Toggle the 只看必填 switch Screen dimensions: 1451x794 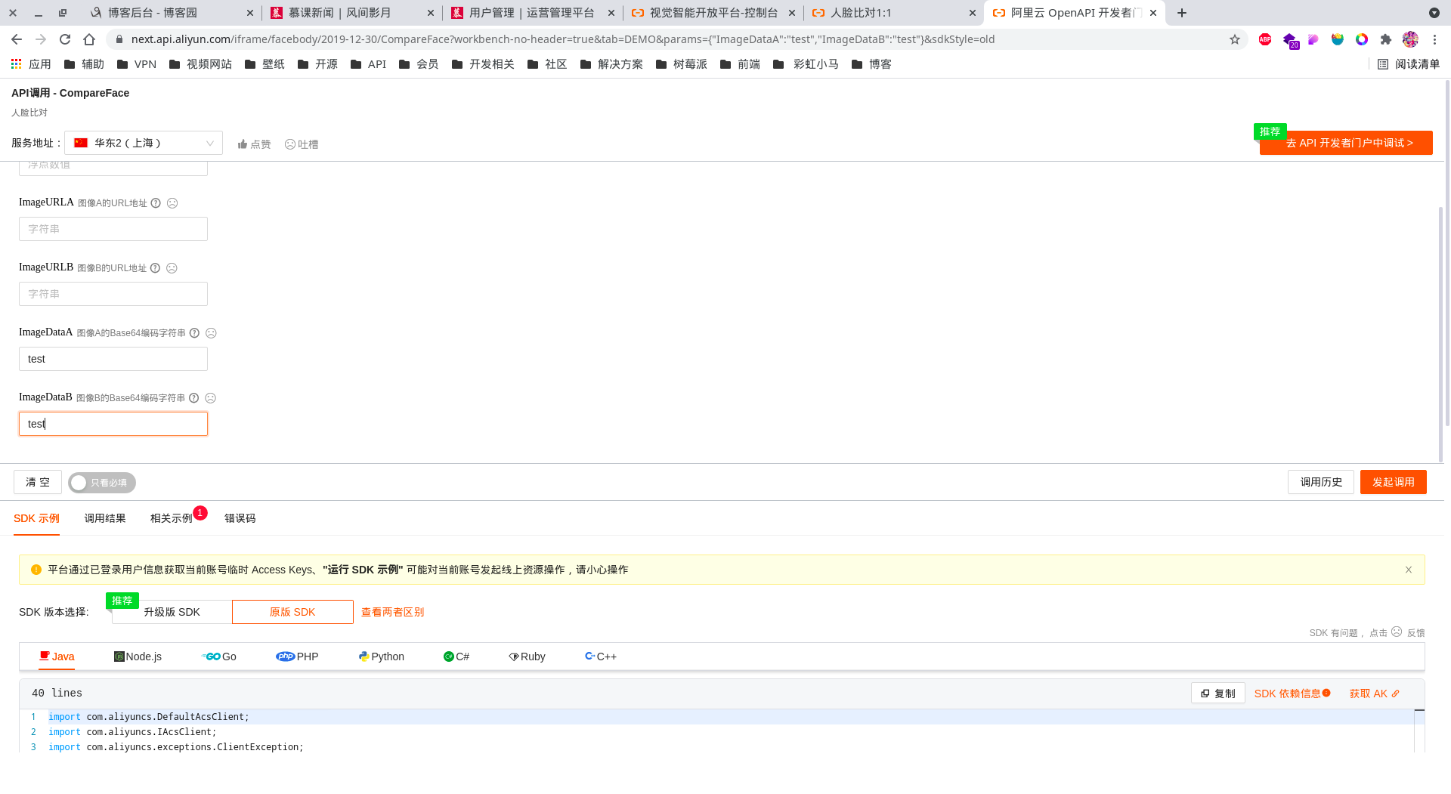[x=102, y=483]
